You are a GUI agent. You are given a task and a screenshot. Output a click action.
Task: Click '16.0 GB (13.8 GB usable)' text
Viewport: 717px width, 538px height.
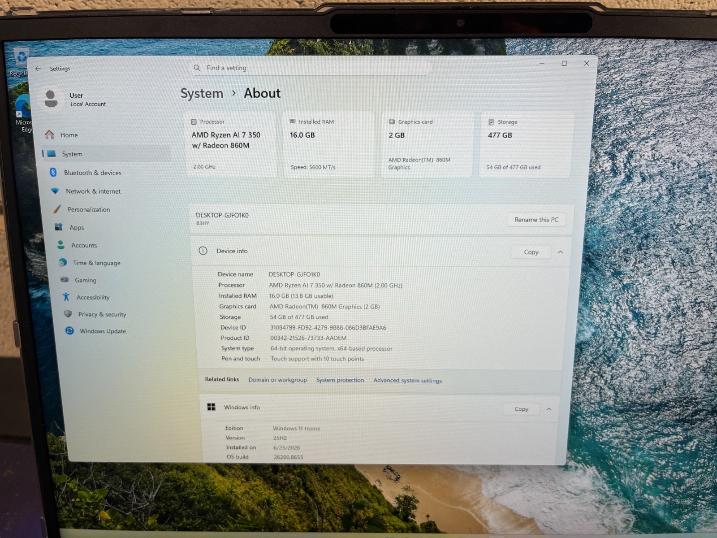click(x=301, y=296)
